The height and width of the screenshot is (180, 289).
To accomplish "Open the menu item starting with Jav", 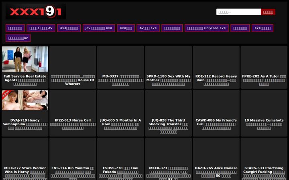I will click(99, 28).
